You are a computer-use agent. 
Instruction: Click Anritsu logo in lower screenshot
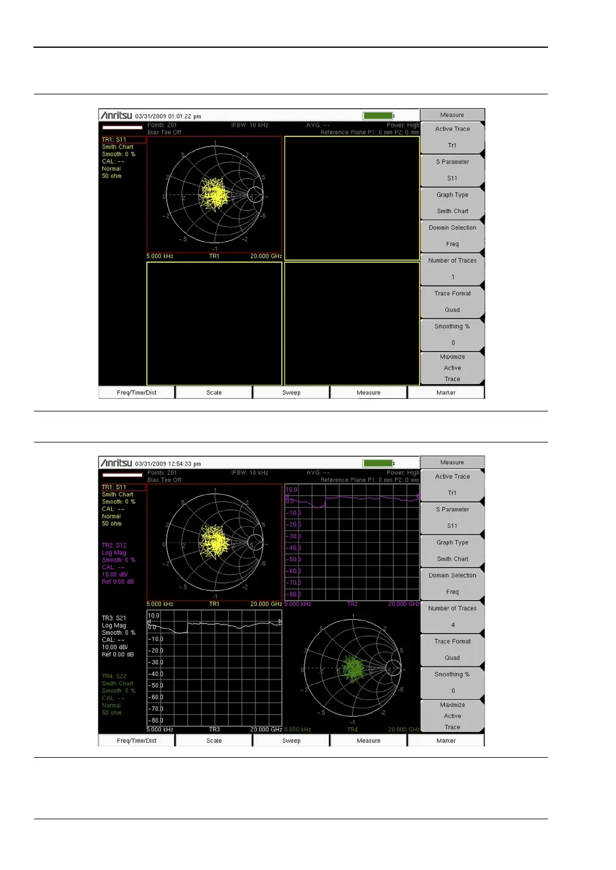116,463
